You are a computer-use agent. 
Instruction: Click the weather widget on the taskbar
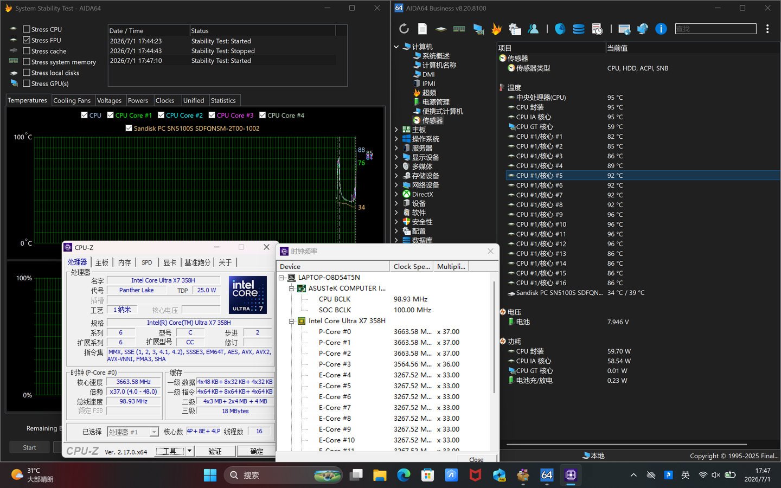33,475
